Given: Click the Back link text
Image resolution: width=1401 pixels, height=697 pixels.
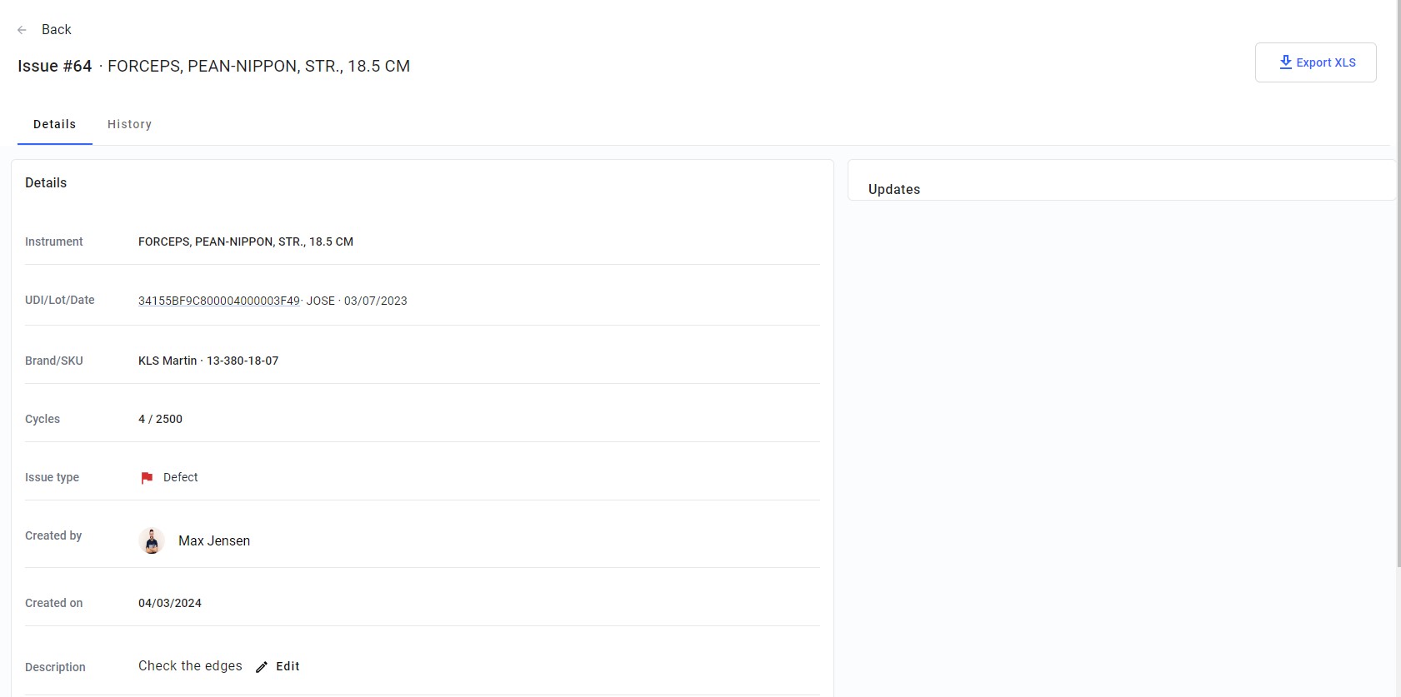Looking at the screenshot, I should point(57,30).
